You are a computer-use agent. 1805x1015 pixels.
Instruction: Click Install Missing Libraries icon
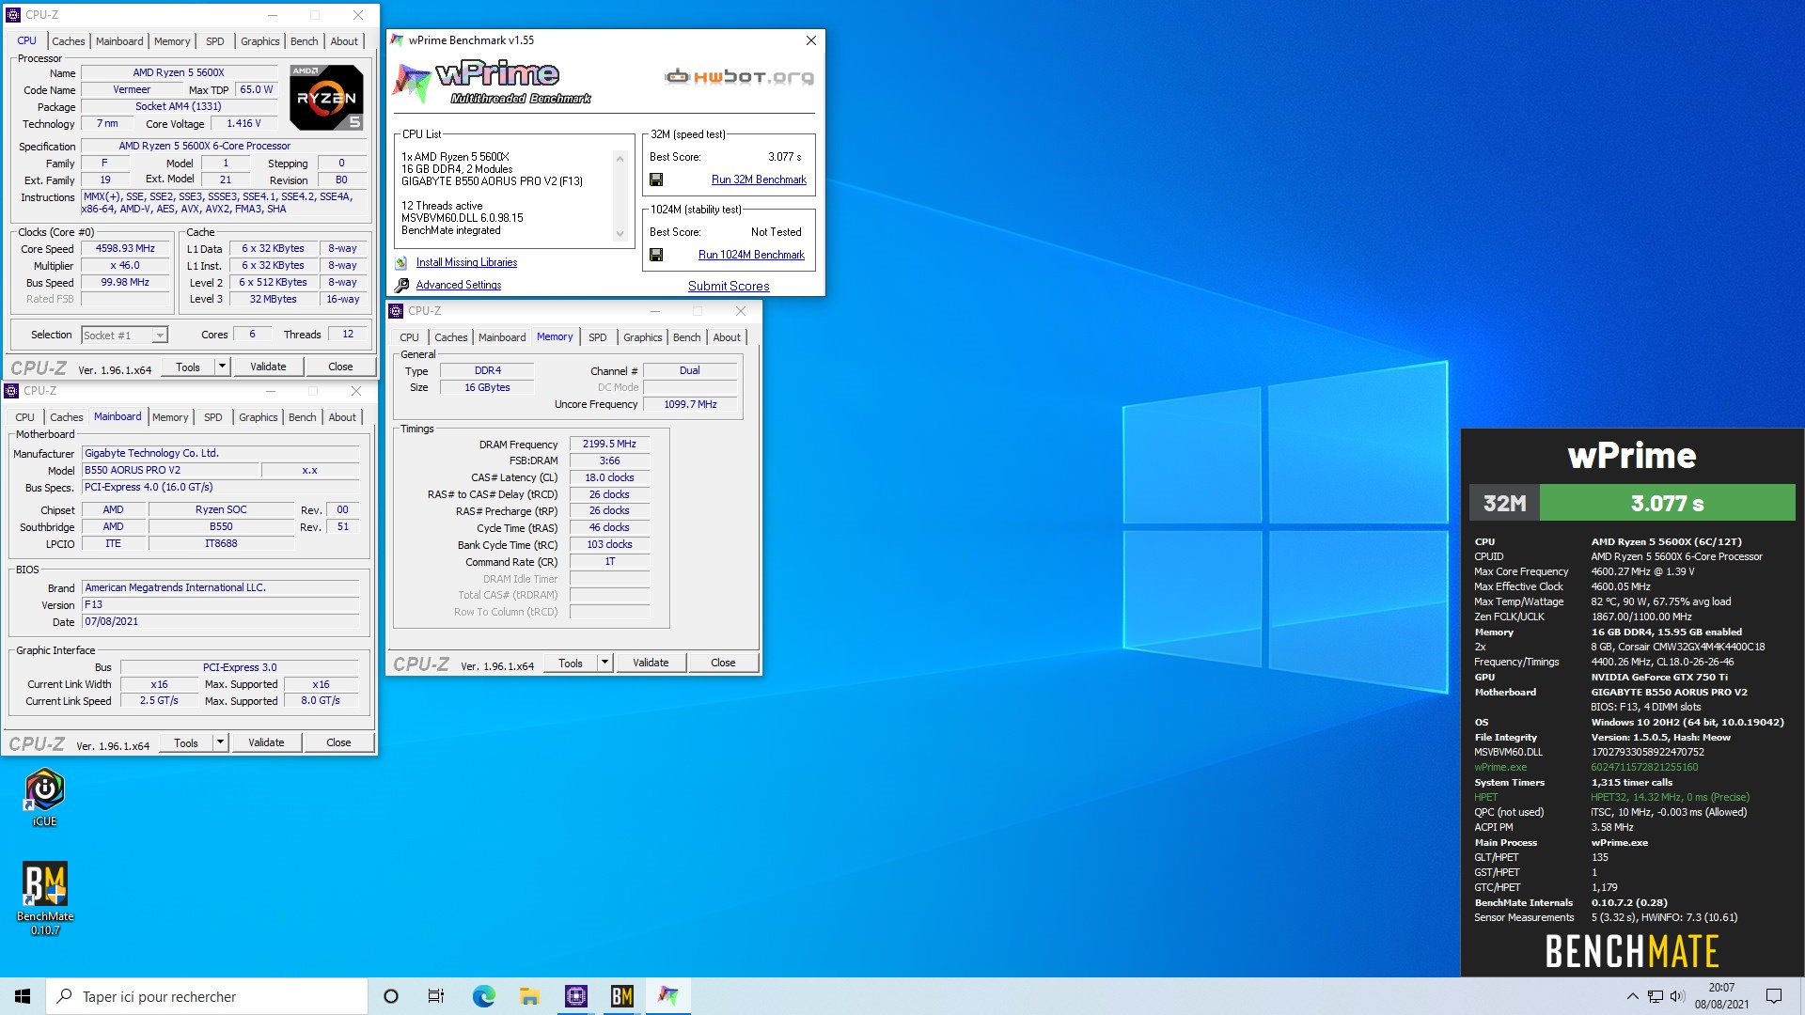pos(401,263)
